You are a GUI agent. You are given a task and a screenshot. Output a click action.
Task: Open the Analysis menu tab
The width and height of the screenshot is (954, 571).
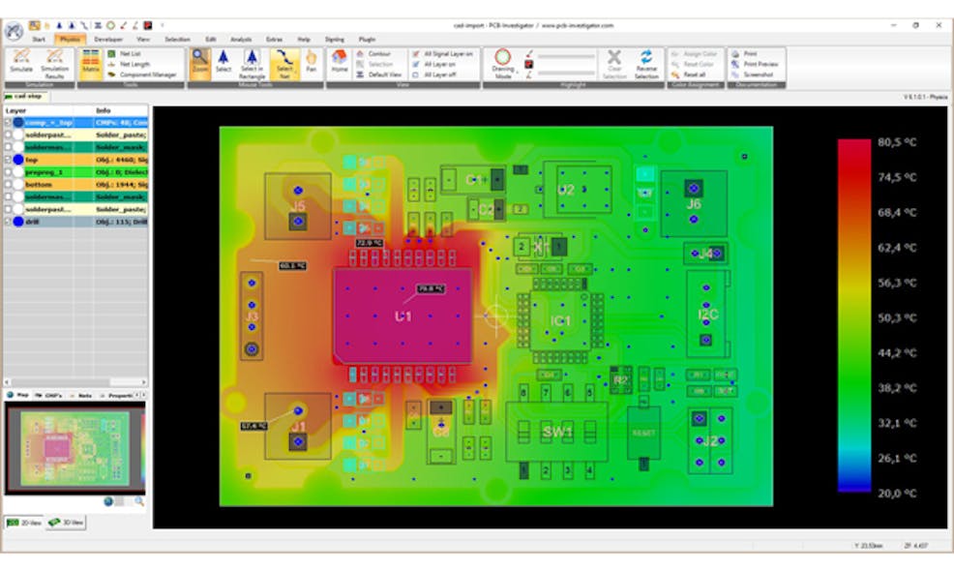click(x=241, y=40)
